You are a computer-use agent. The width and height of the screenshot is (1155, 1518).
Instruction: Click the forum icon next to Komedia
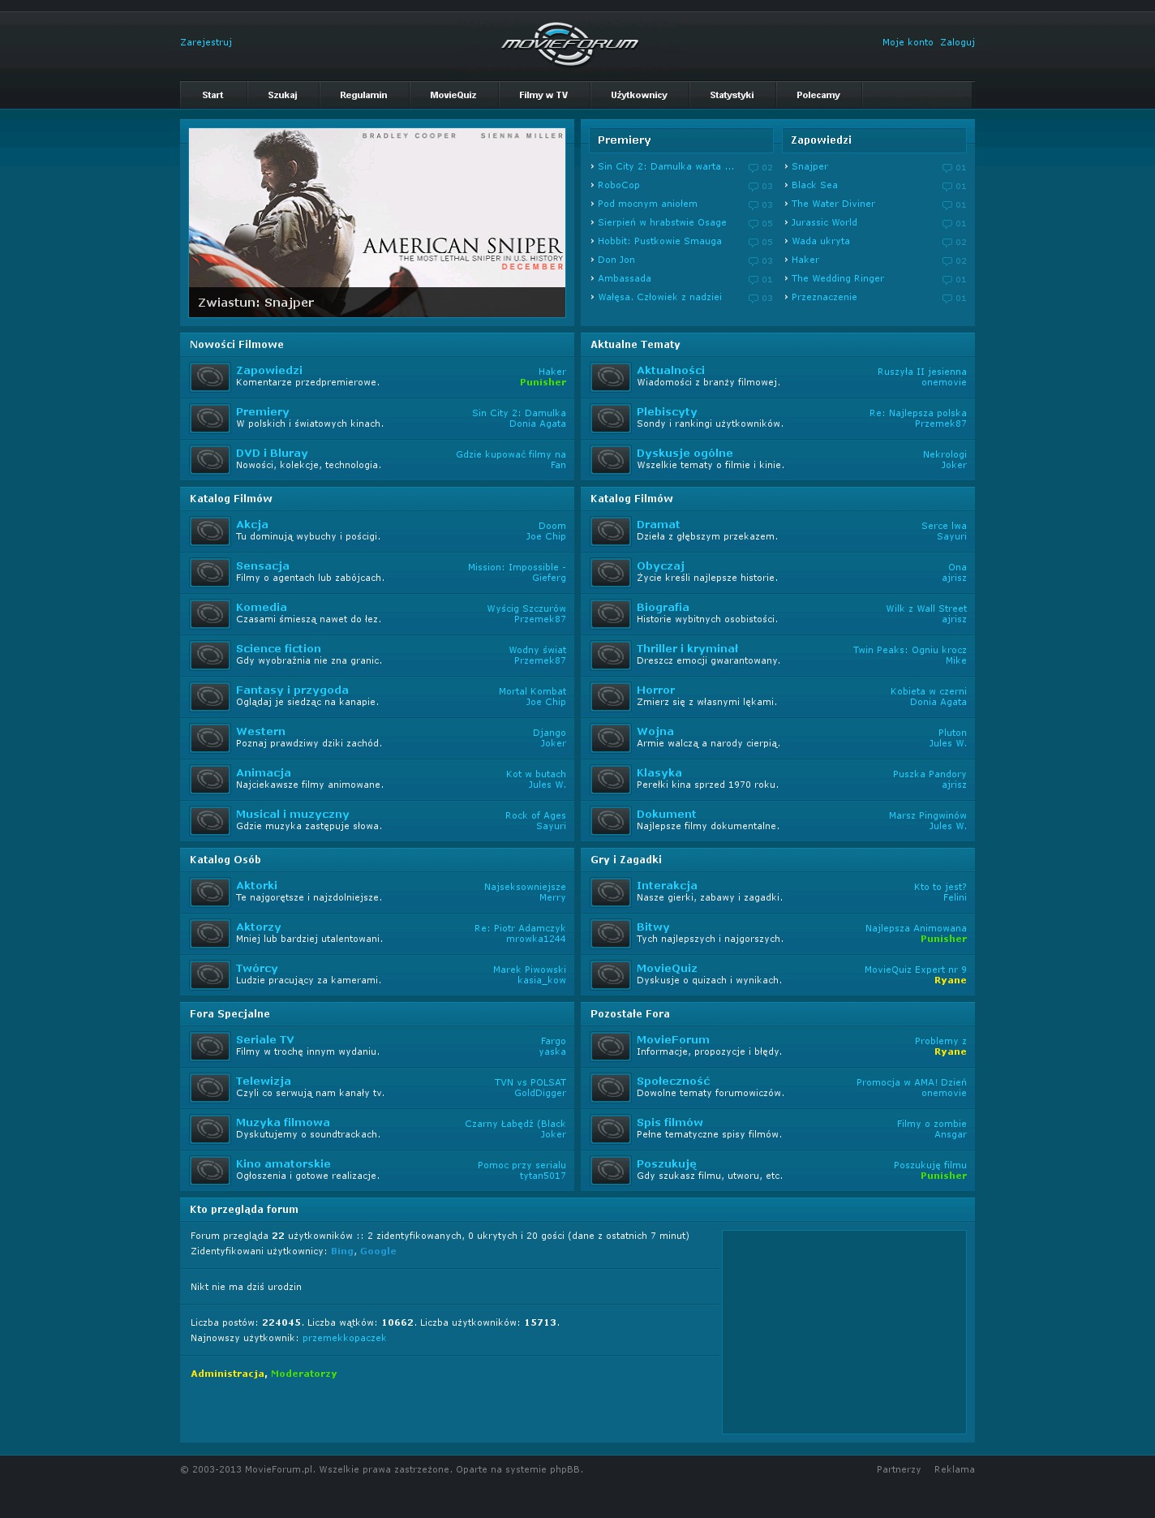(209, 614)
